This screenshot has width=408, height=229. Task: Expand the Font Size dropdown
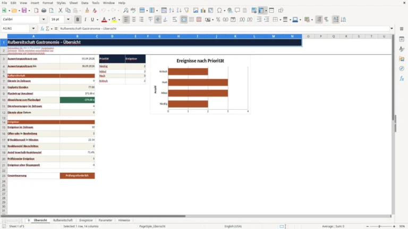coord(68,19)
